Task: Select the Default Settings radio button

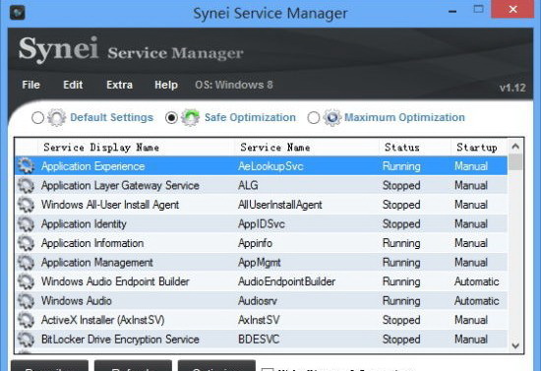Action: (37, 118)
